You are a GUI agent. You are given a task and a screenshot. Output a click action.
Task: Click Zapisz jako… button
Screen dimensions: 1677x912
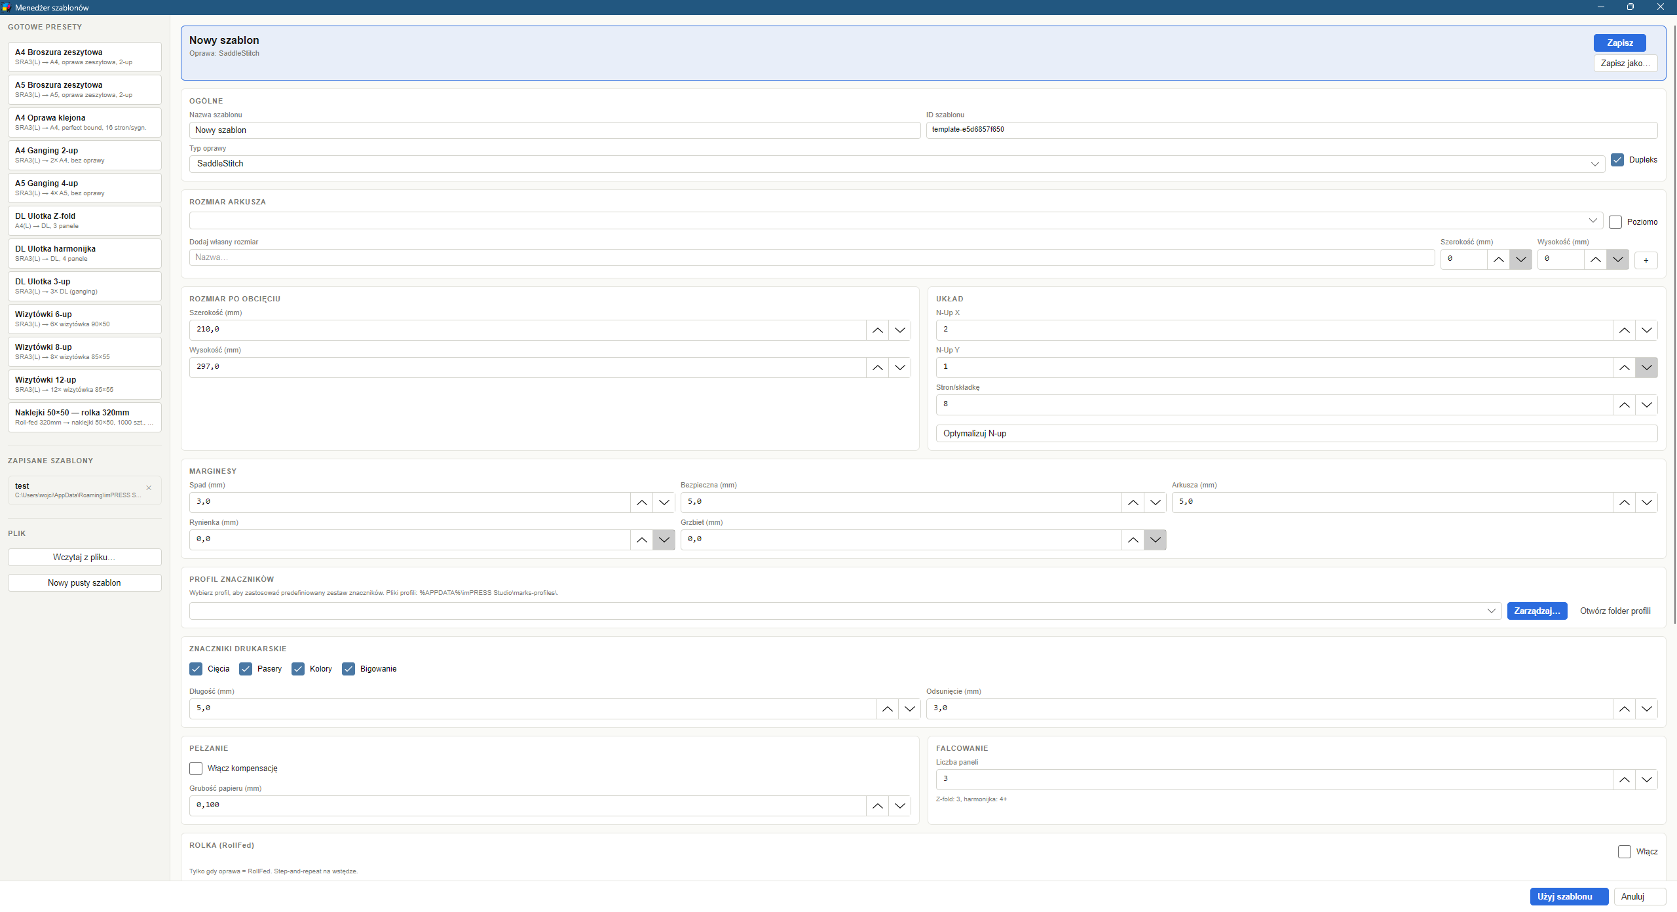click(1625, 64)
